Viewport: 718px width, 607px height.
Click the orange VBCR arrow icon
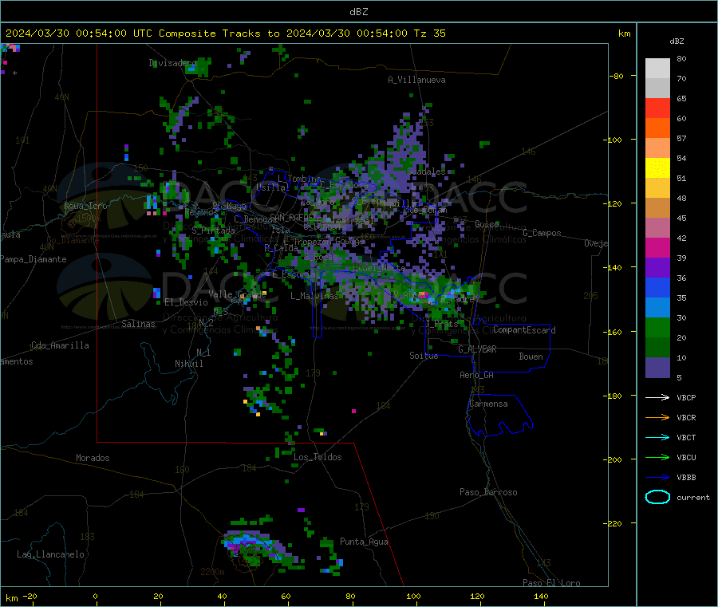[x=657, y=417]
